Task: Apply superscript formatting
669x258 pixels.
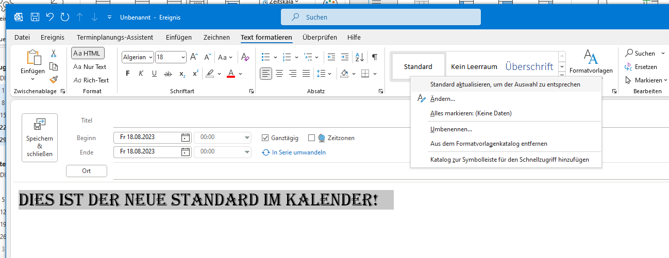Action: click(x=196, y=74)
